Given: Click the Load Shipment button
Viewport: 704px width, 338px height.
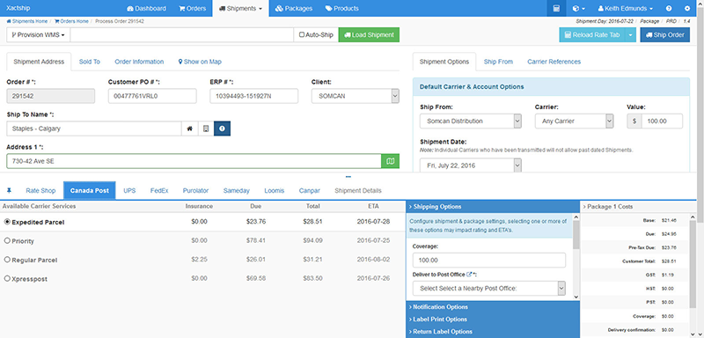Looking at the screenshot, I should [369, 34].
